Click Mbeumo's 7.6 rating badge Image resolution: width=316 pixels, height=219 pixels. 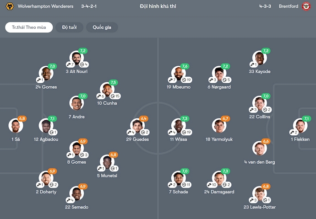pos(185,66)
